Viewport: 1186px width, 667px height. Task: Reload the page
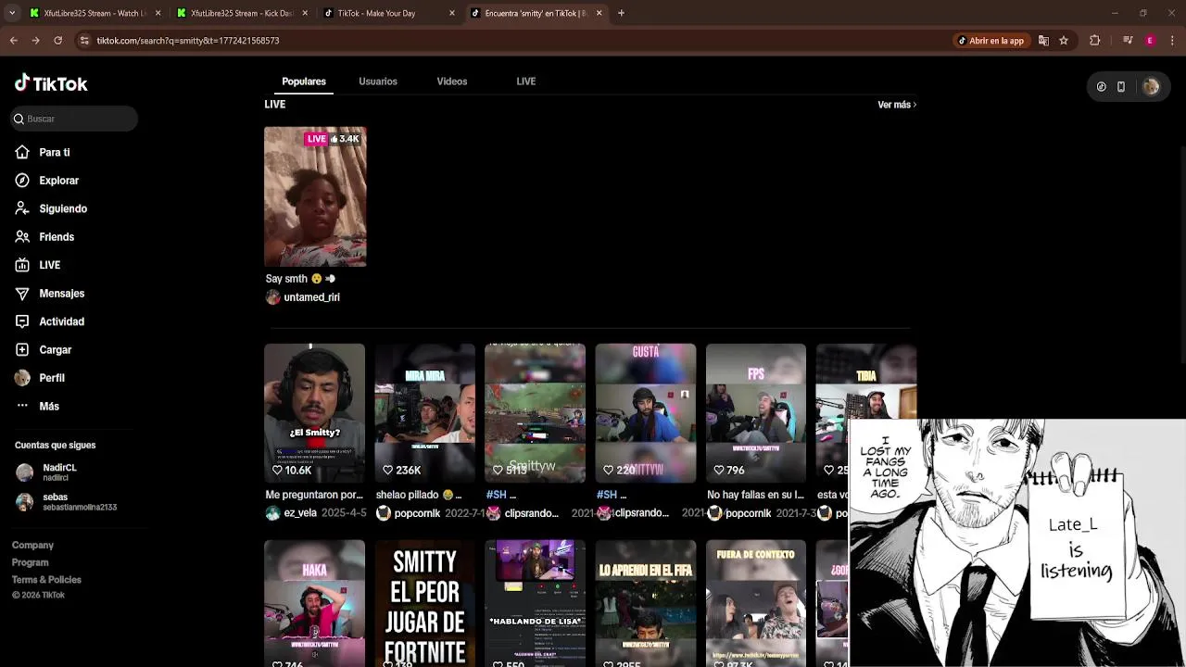click(x=57, y=41)
